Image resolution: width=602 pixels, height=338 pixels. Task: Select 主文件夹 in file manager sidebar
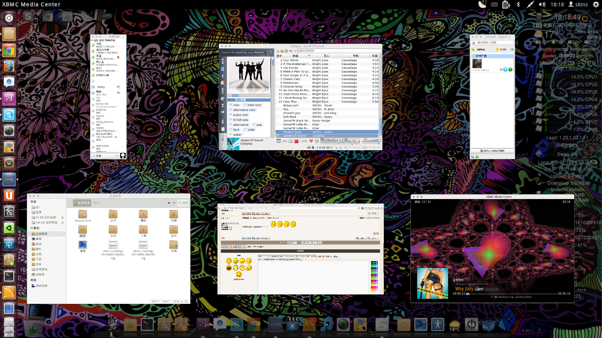[x=46, y=234]
